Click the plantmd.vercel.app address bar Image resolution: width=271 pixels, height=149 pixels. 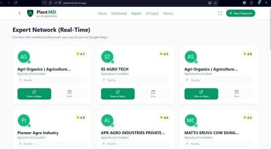point(130,3)
